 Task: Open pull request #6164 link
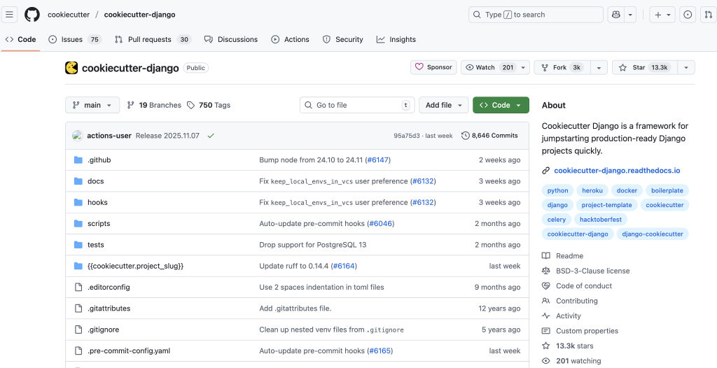point(344,266)
